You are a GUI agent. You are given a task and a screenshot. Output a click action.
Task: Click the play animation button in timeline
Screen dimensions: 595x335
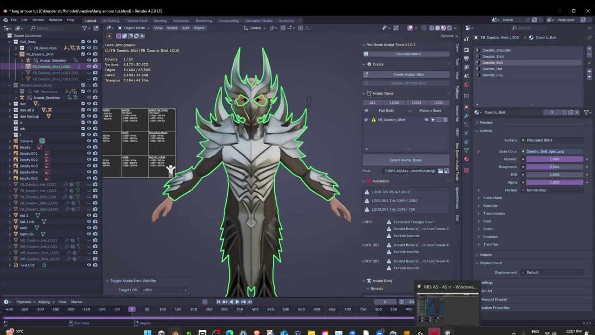tap(237, 302)
